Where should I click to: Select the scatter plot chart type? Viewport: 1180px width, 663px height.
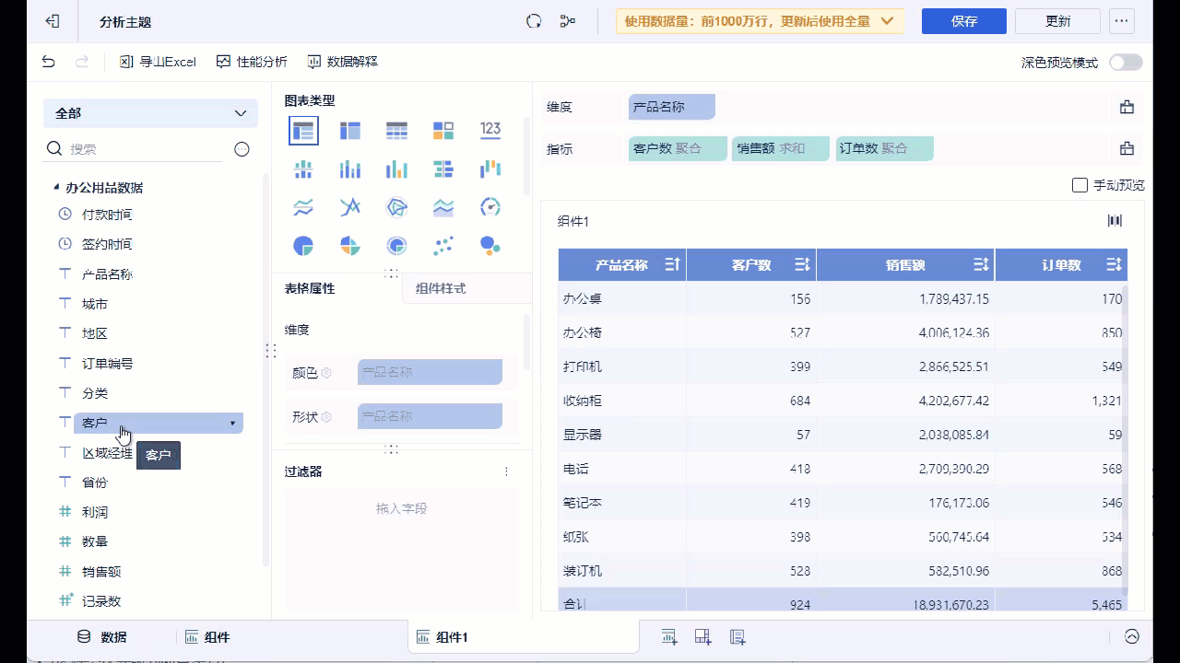point(443,246)
